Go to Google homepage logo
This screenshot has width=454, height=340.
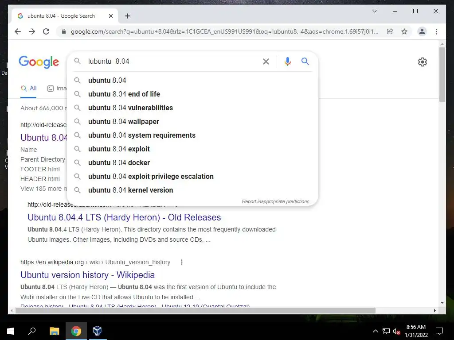39,62
